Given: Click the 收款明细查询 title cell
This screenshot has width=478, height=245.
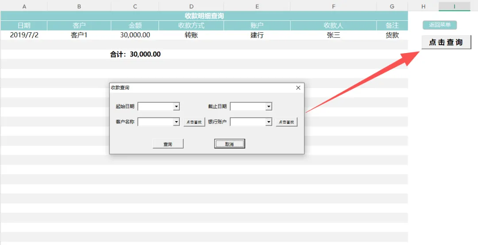Looking at the screenshot, I should [204, 16].
